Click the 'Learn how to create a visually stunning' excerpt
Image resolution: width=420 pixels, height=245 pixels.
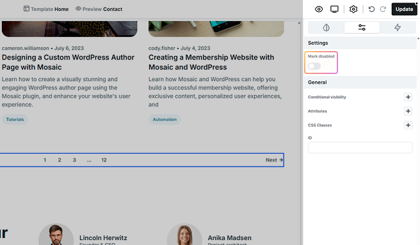[66, 92]
